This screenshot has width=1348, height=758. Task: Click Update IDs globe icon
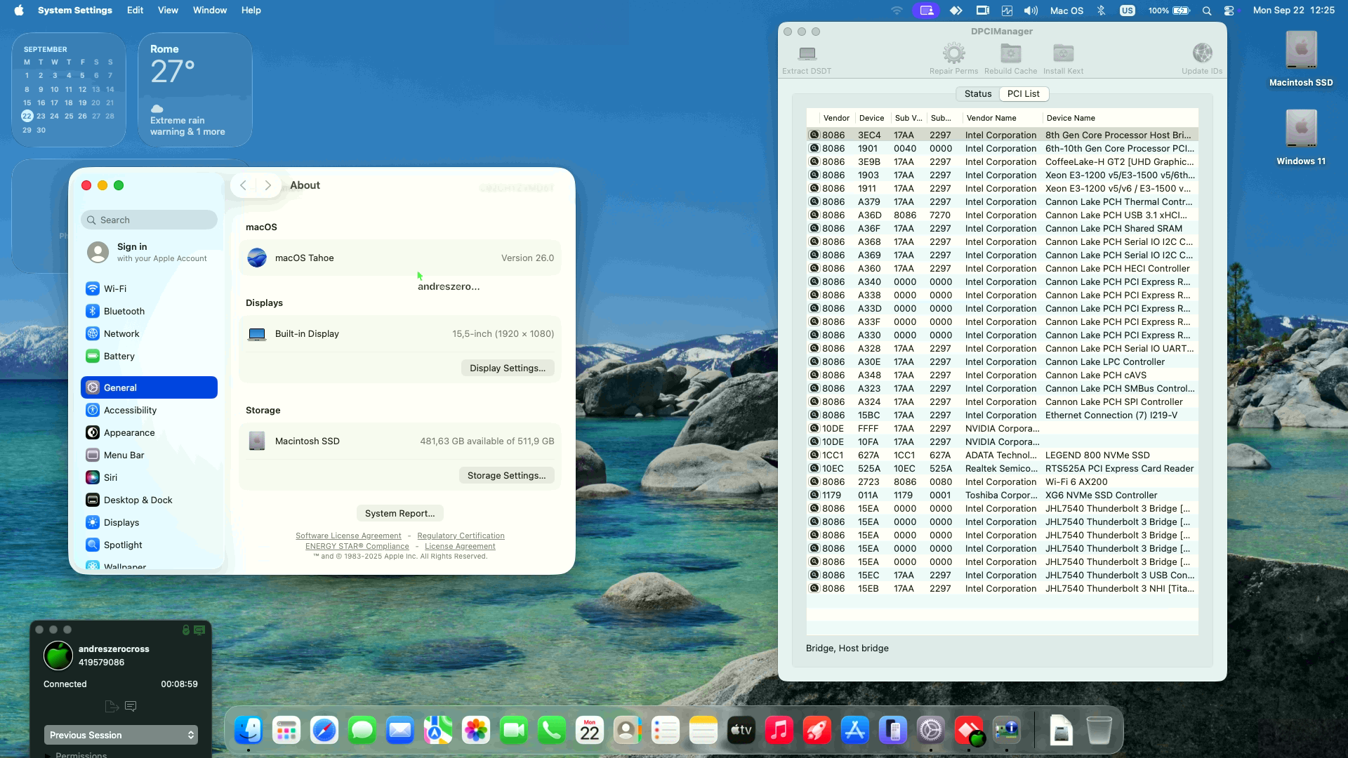[1202, 53]
